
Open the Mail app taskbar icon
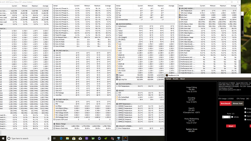click(x=80, y=138)
